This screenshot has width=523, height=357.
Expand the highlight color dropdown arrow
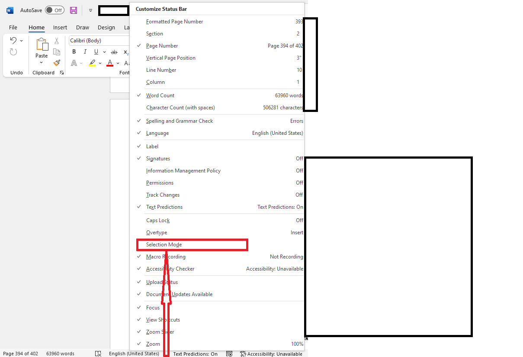tap(100, 63)
